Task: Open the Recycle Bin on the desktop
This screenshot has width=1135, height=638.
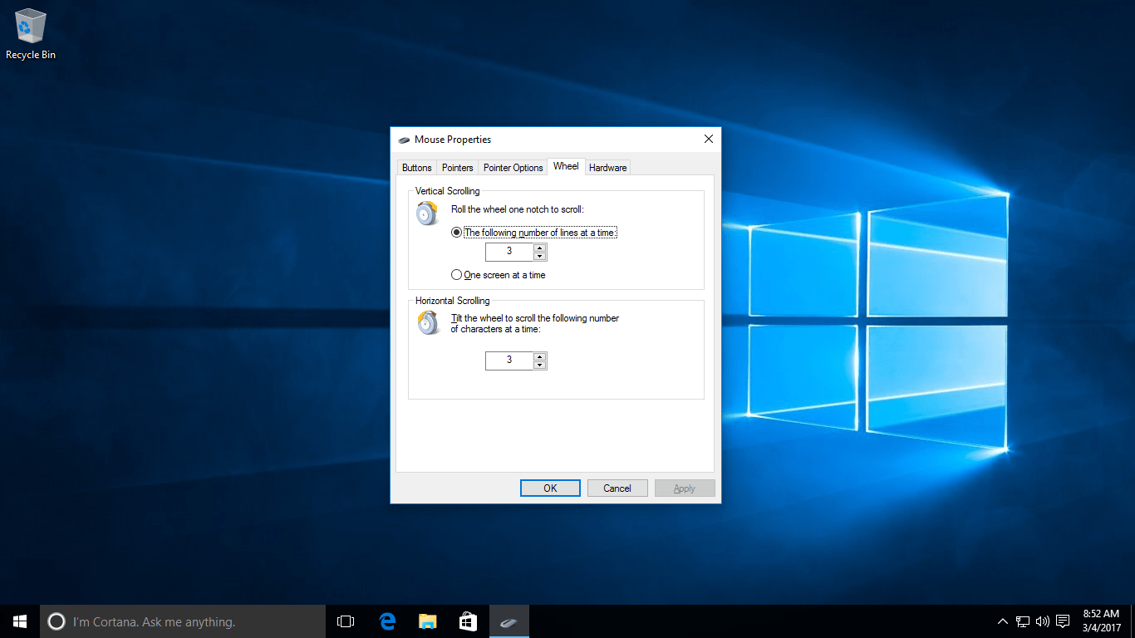Action: (x=30, y=25)
